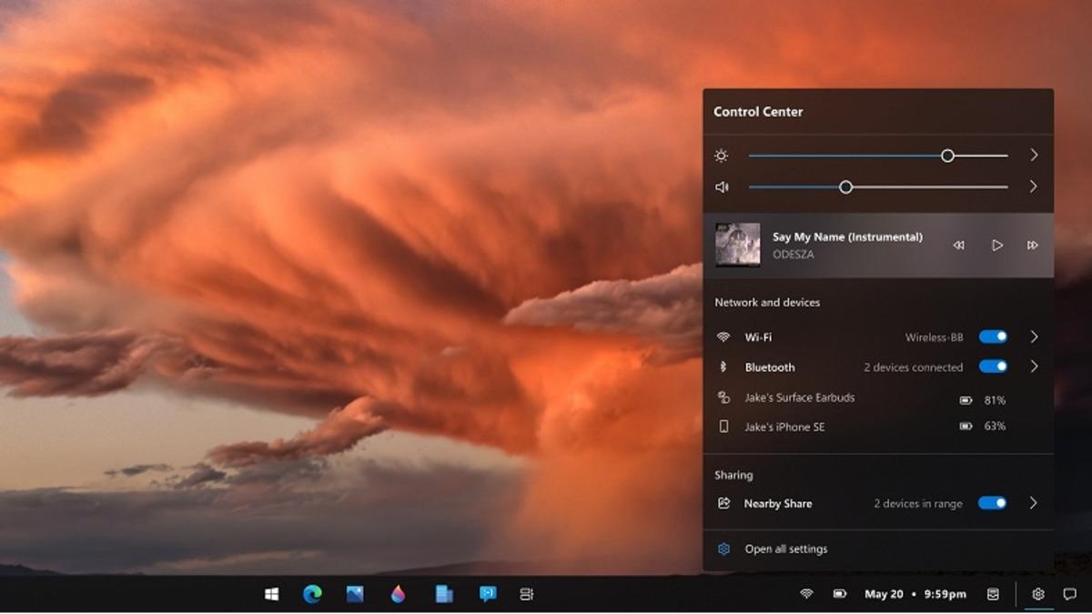Open Microsoft Edge from the taskbar
This screenshot has width=1092, height=614.
point(312,594)
